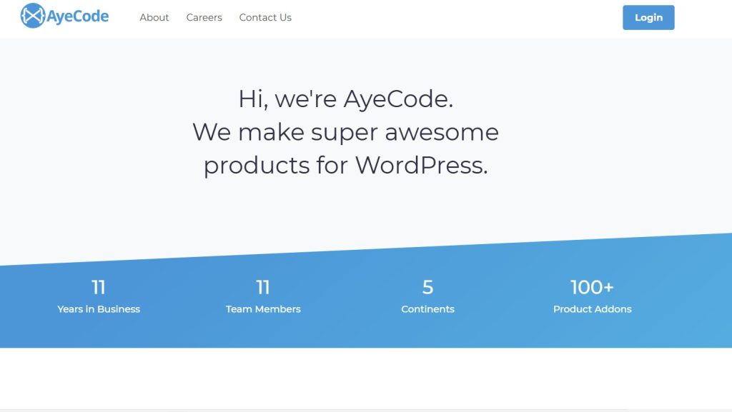732x412 pixels.
Task: Click the number above Years in Business
Action: (99, 287)
